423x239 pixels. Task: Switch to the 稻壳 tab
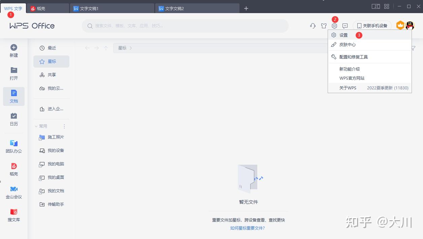[x=47, y=8]
